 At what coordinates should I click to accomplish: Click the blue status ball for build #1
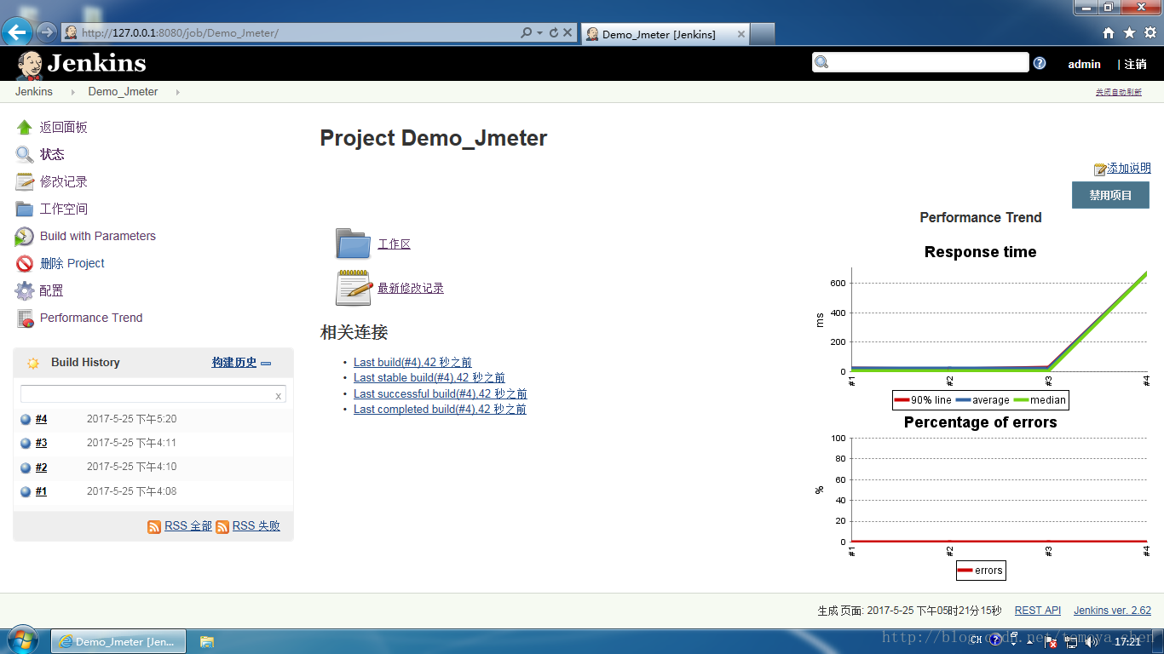coord(26,491)
